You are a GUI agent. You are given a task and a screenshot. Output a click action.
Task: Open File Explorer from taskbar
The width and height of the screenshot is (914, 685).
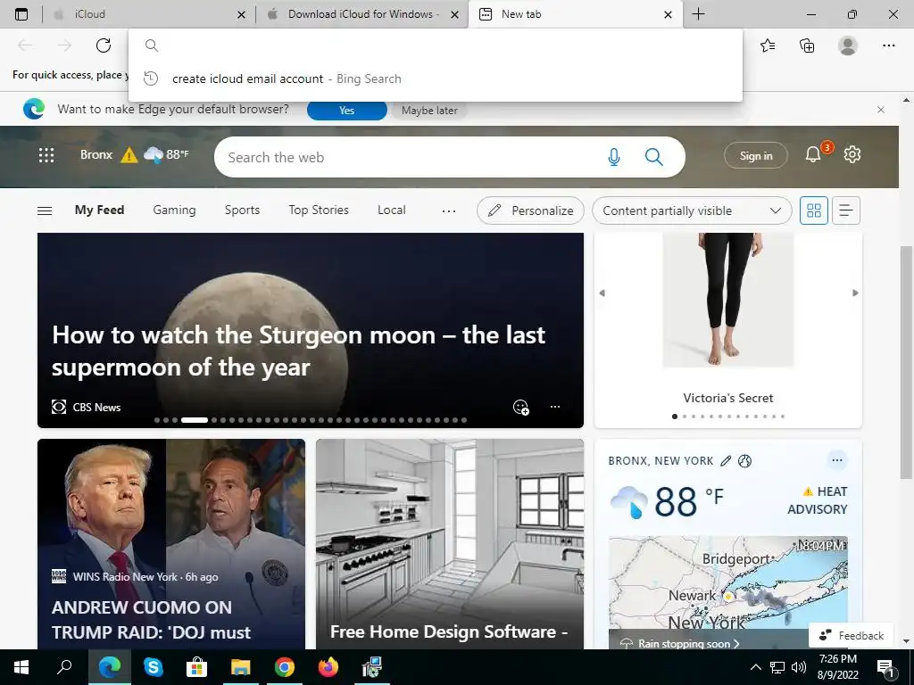click(x=240, y=667)
